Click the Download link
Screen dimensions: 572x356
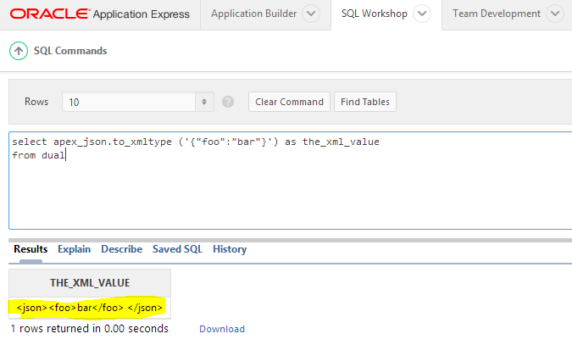point(222,329)
